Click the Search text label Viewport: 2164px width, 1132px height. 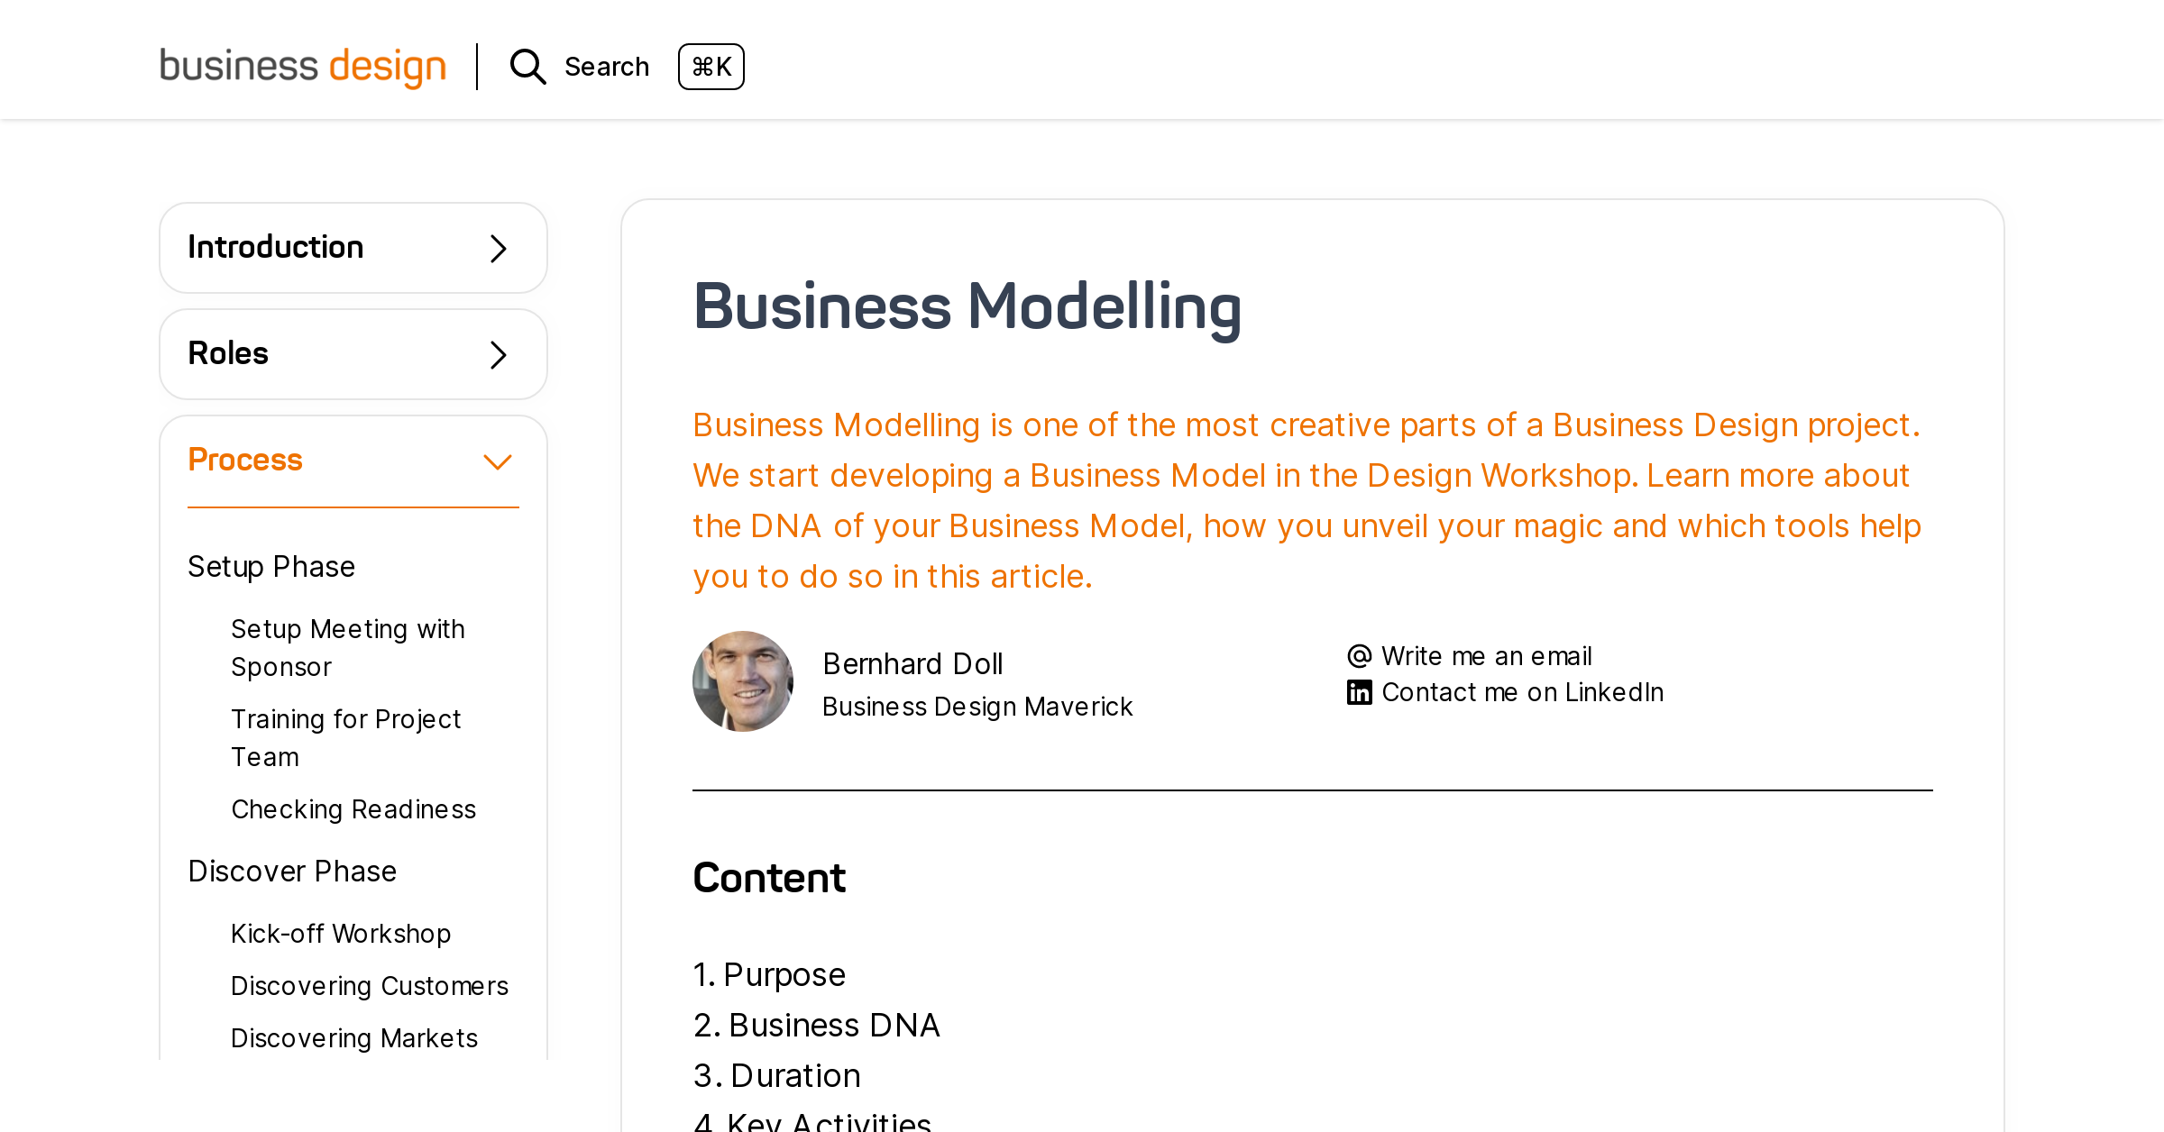coord(607,66)
